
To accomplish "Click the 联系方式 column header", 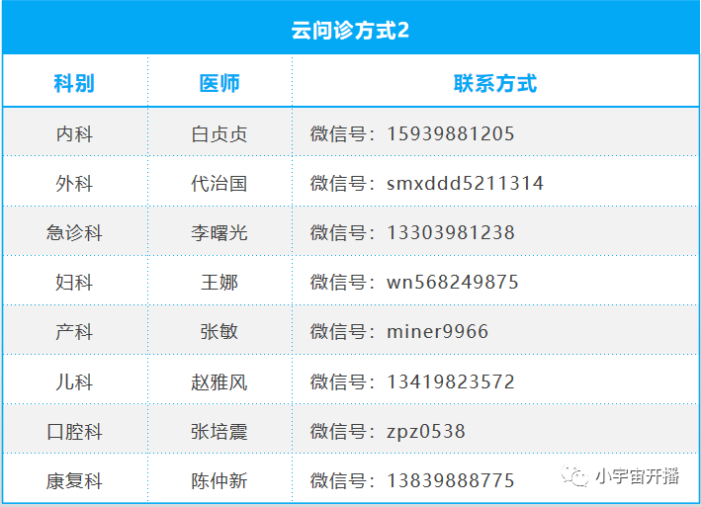I will (495, 83).
